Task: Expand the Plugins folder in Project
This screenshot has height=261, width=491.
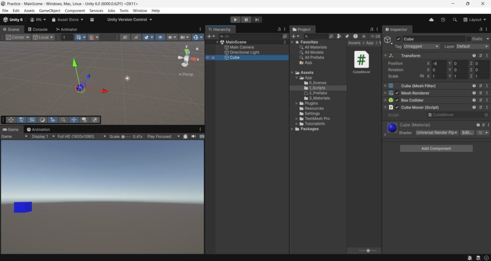Action: tap(296, 103)
